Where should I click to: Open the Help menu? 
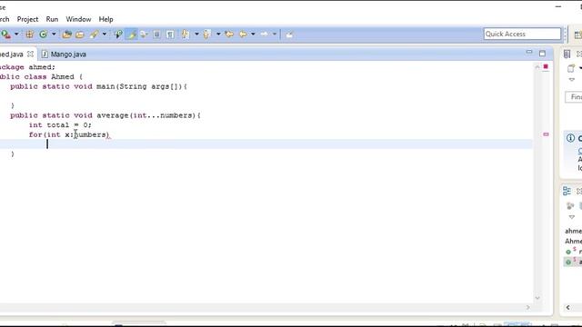pyautogui.click(x=105, y=19)
